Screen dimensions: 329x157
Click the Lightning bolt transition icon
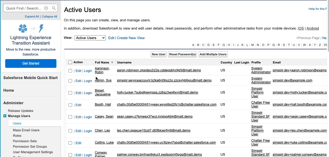[x=41, y=28]
